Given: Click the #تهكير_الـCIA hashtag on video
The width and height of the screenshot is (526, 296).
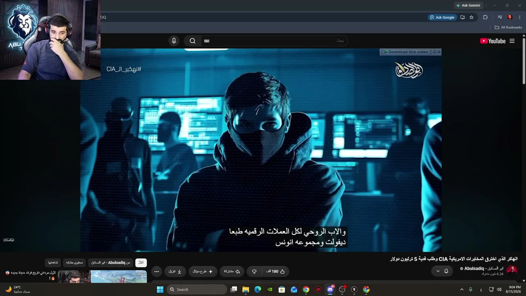Looking at the screenshot, I should click(x=124, y=69).
